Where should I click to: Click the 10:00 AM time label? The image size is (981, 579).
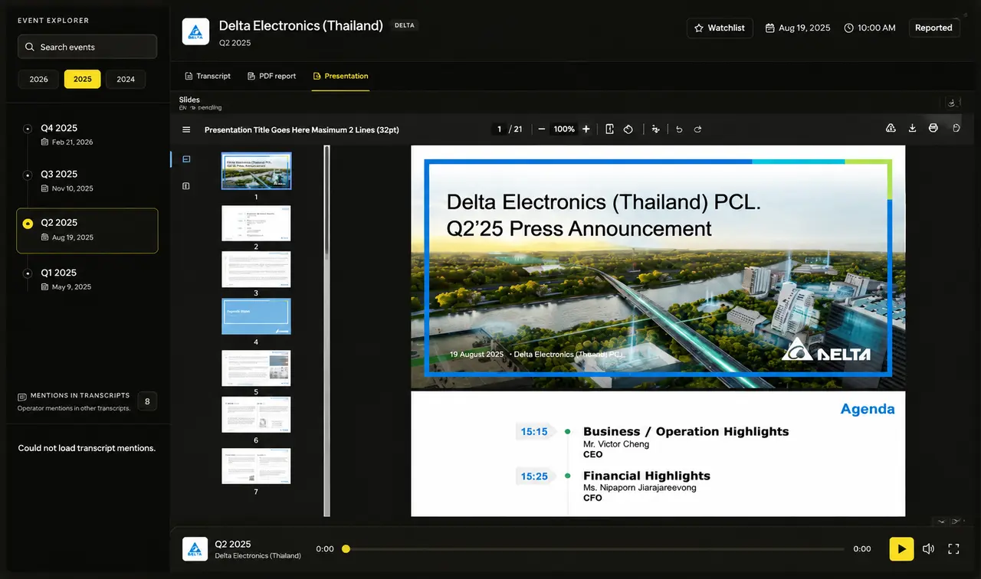870,28
